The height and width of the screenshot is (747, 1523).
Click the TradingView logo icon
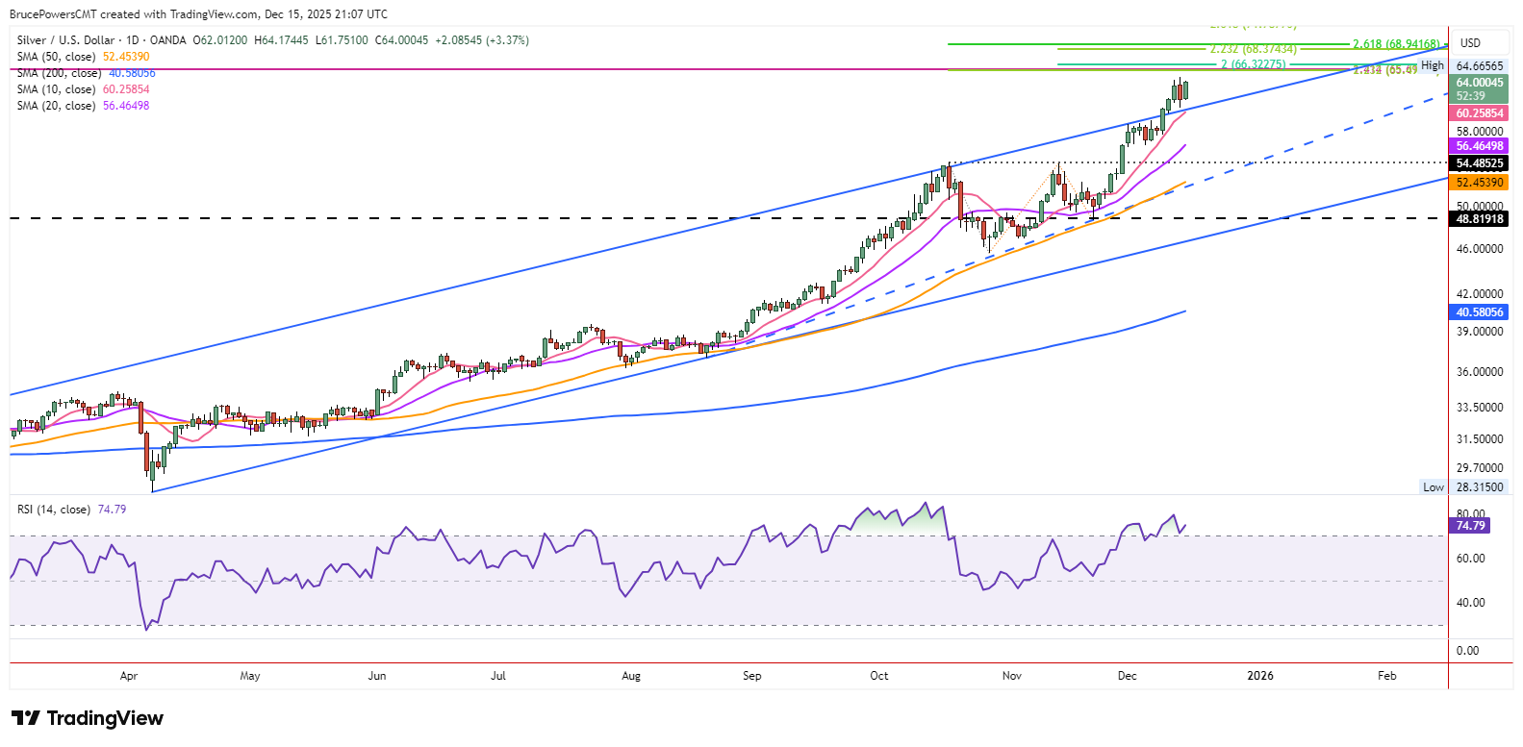26,718
